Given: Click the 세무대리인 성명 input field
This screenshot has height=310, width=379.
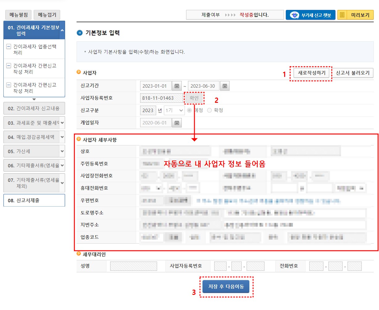Looking at the screenshot, I should [x=133, y=266].
